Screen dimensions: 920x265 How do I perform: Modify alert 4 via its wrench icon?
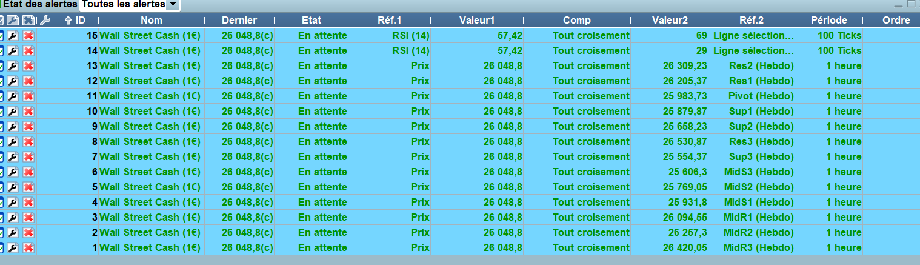click(x=12, y=203)
